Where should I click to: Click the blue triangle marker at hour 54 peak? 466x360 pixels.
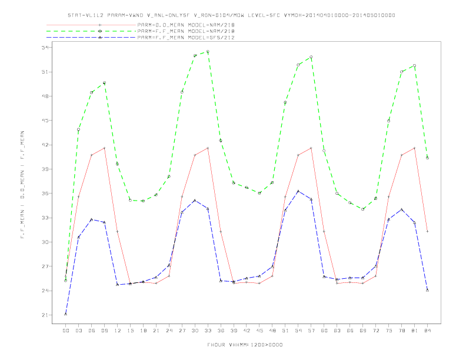pos(298,191)
